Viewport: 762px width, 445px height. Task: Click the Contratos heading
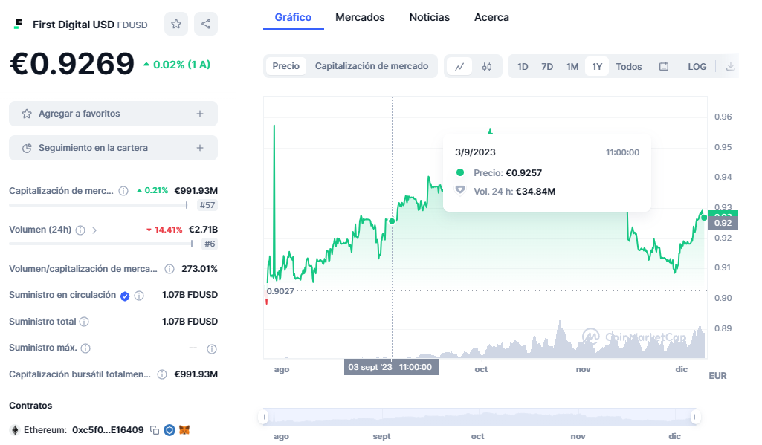[x=30, y=406]
